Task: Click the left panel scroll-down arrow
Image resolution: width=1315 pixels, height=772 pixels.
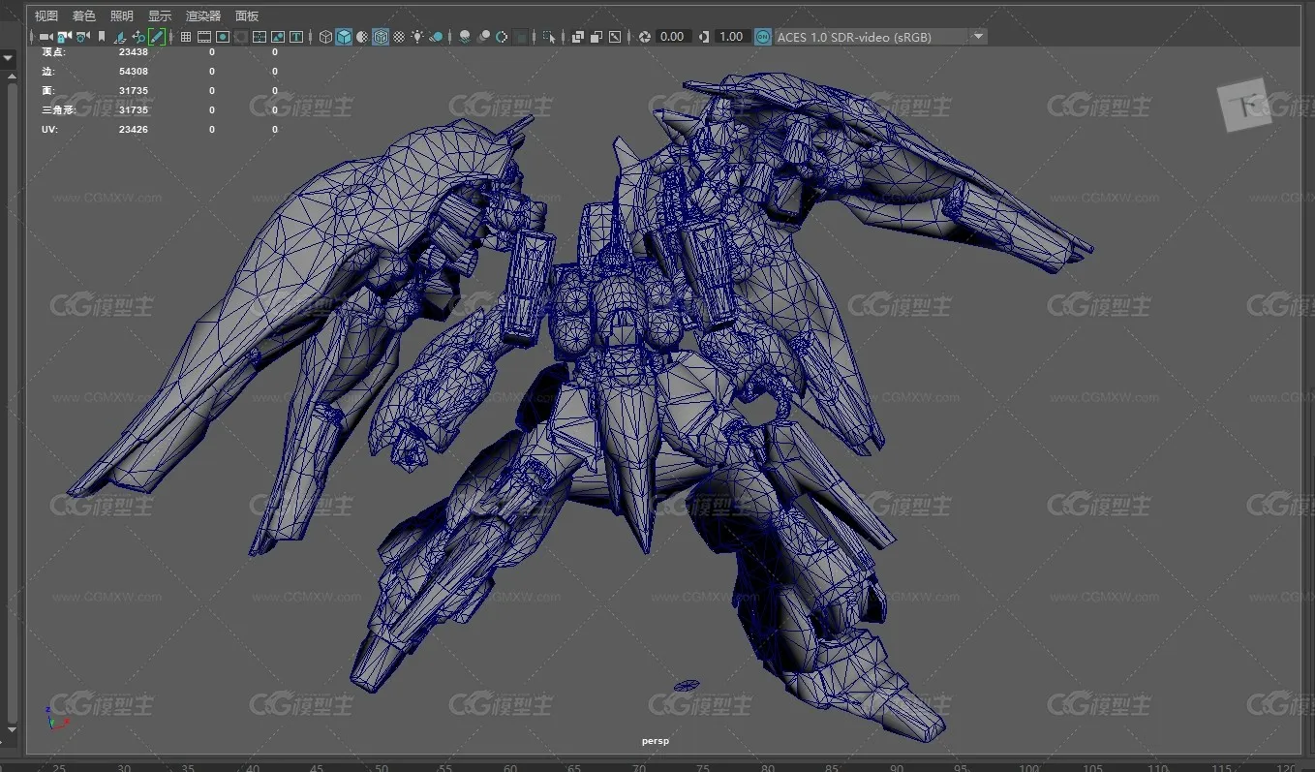Action: [10, 730]
